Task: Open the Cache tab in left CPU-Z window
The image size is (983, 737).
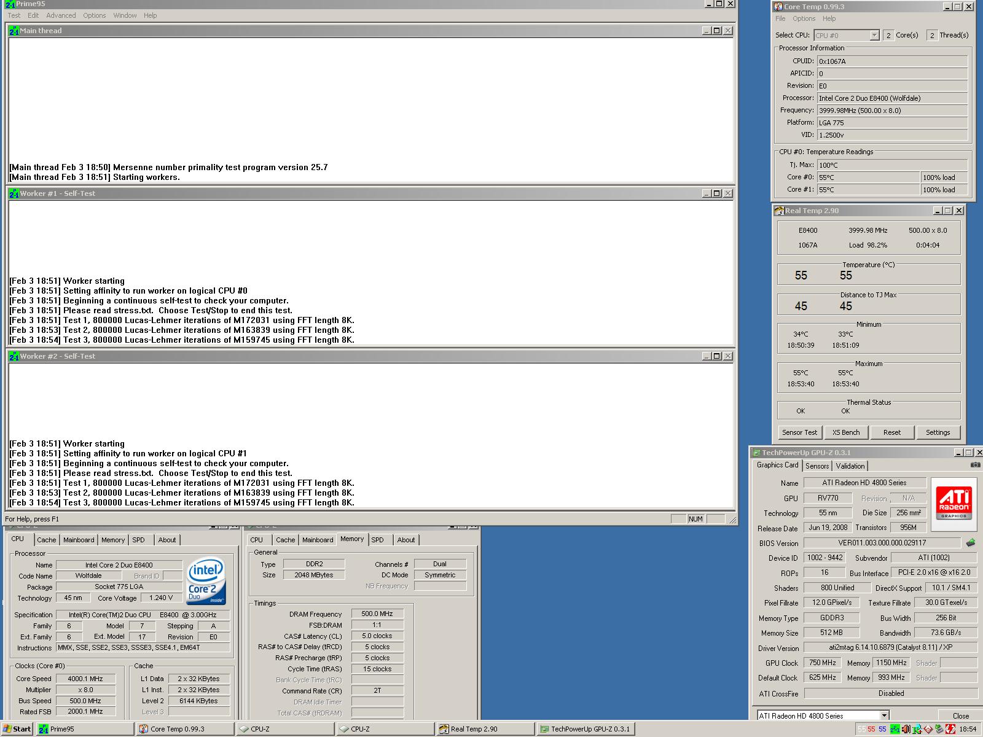Action: tap(46, 540)
